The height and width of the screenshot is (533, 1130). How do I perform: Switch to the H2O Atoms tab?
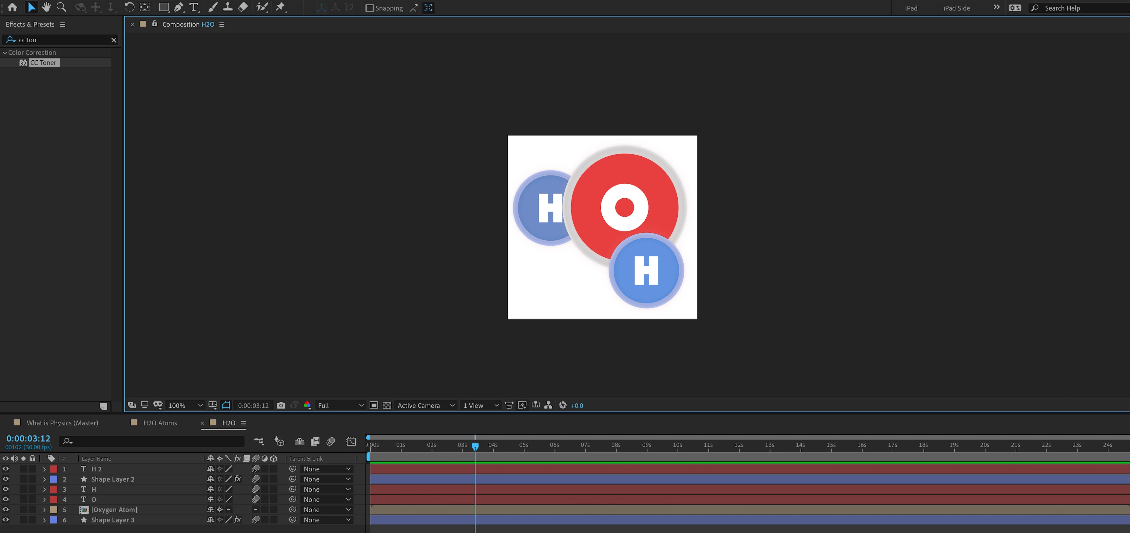[160, 423]
